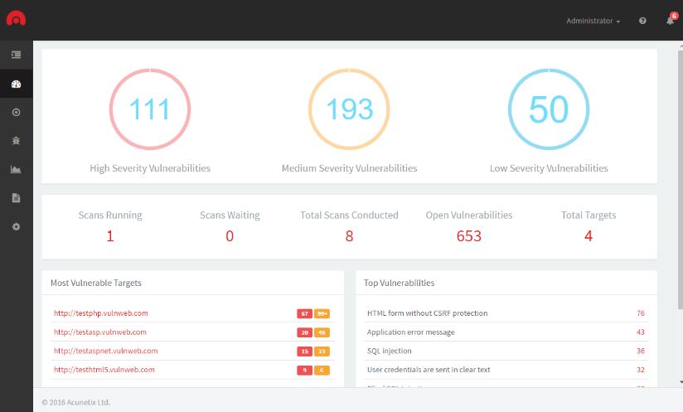
Task: Click the count 43 for Application error
Action: click(640, 332)
